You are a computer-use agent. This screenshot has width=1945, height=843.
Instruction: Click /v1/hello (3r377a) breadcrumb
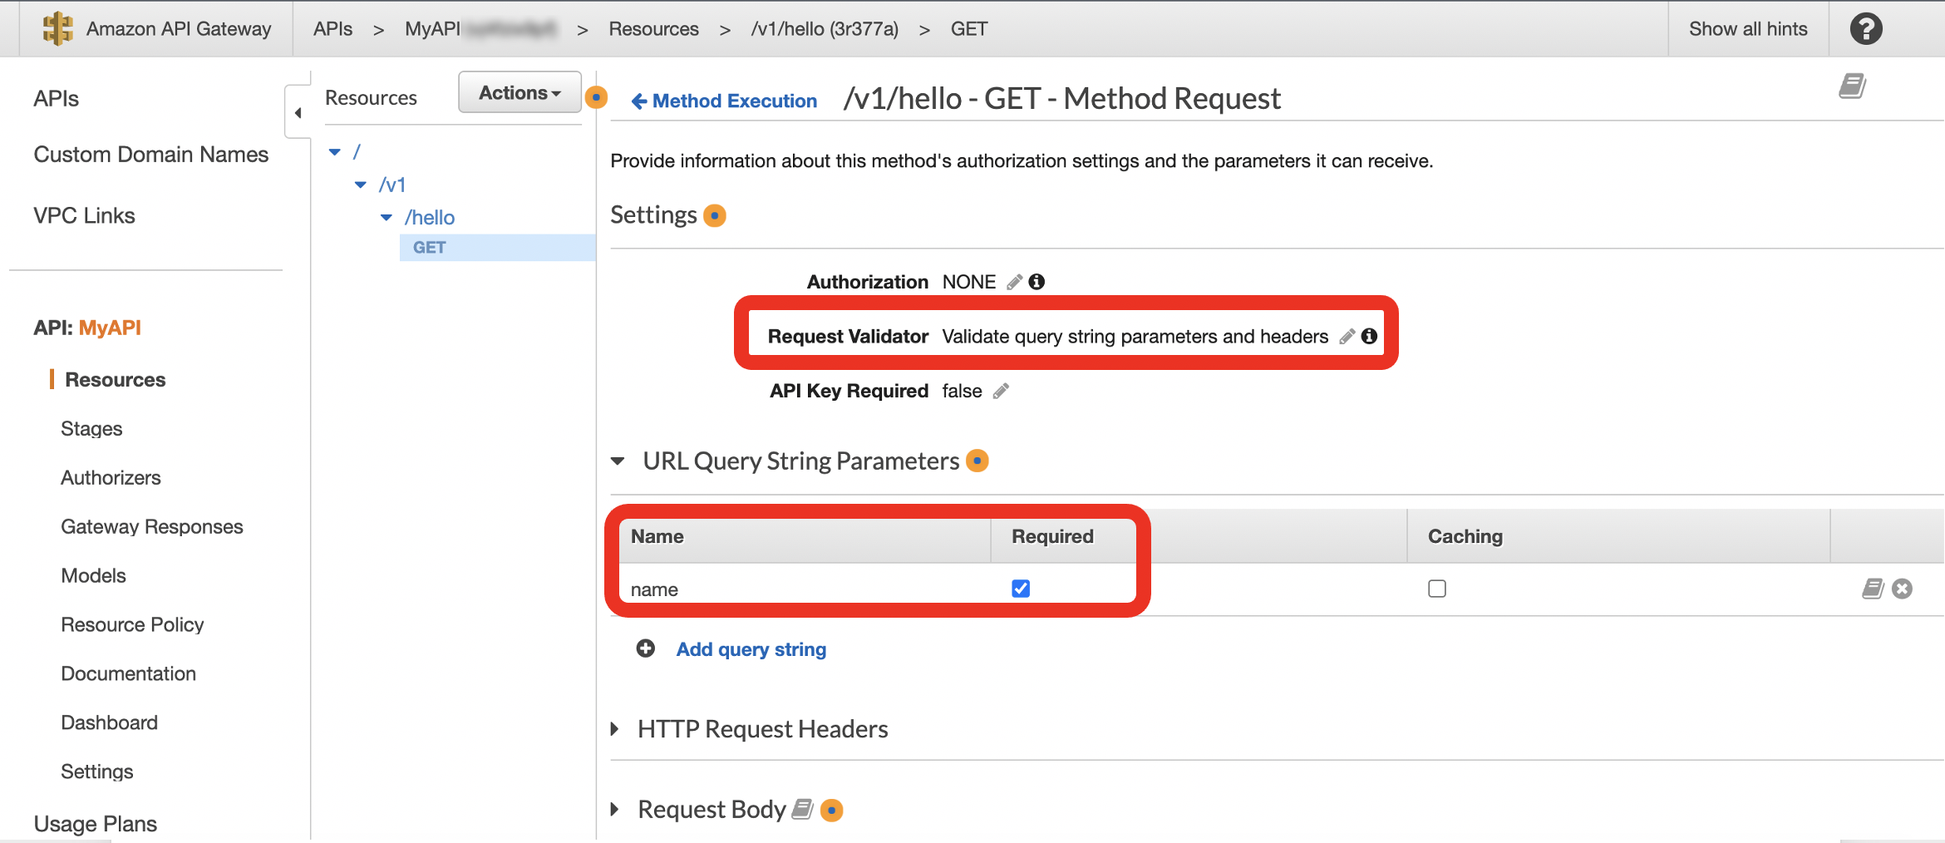click(x=825, y=29)
